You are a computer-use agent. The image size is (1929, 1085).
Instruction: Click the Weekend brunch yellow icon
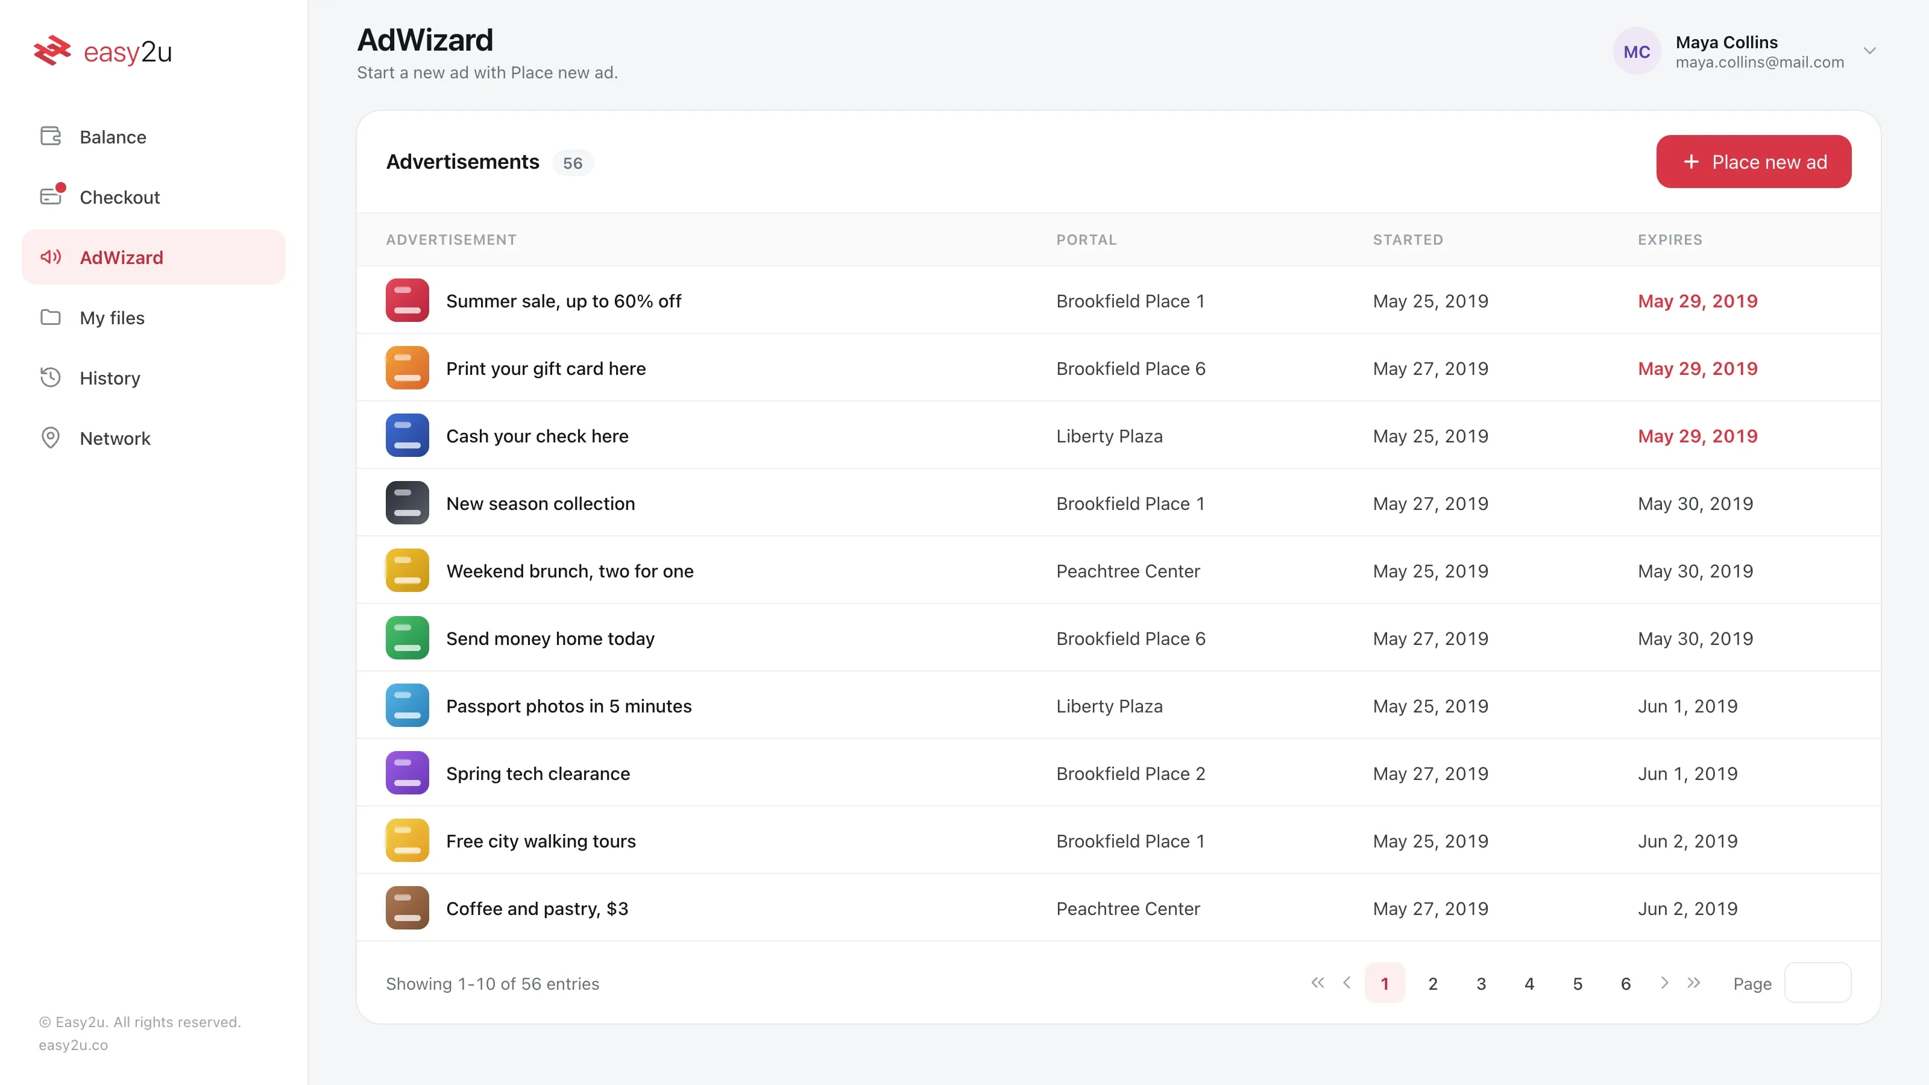pos(408,571)
